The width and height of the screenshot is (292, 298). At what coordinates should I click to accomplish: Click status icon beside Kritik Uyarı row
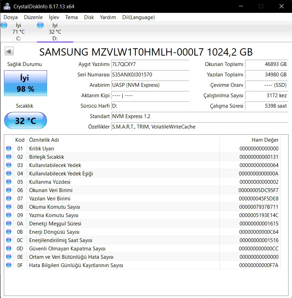(x=9, y=149)
